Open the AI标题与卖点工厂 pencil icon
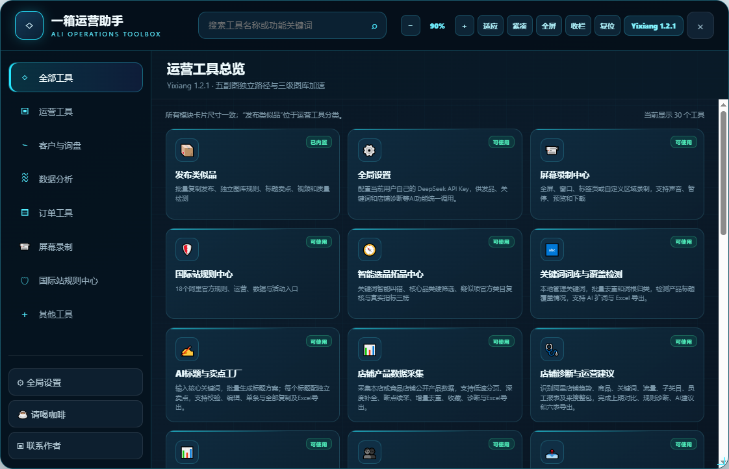 tap(187, 349)
